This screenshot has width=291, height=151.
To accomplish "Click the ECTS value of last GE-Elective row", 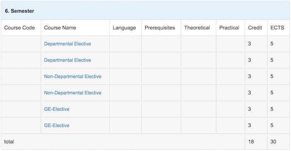I will pos(272,125).
